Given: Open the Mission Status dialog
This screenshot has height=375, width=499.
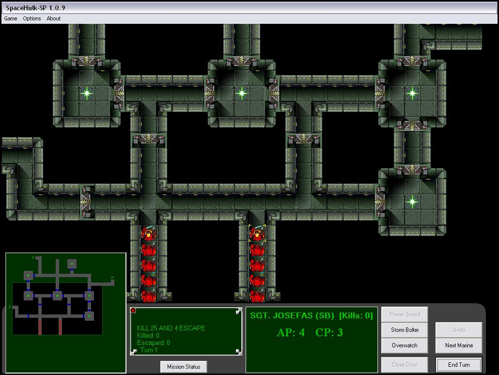Looking at the screenshot, I should pos(184,367).
